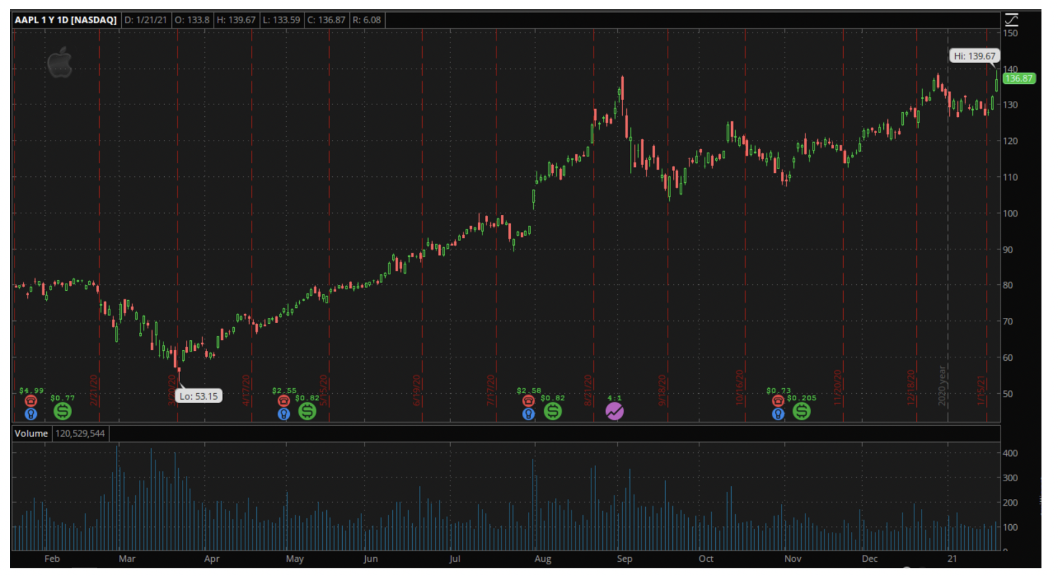Click the 2/21/20 expiration date marker

pyautogui.click(x=94, y=390)
